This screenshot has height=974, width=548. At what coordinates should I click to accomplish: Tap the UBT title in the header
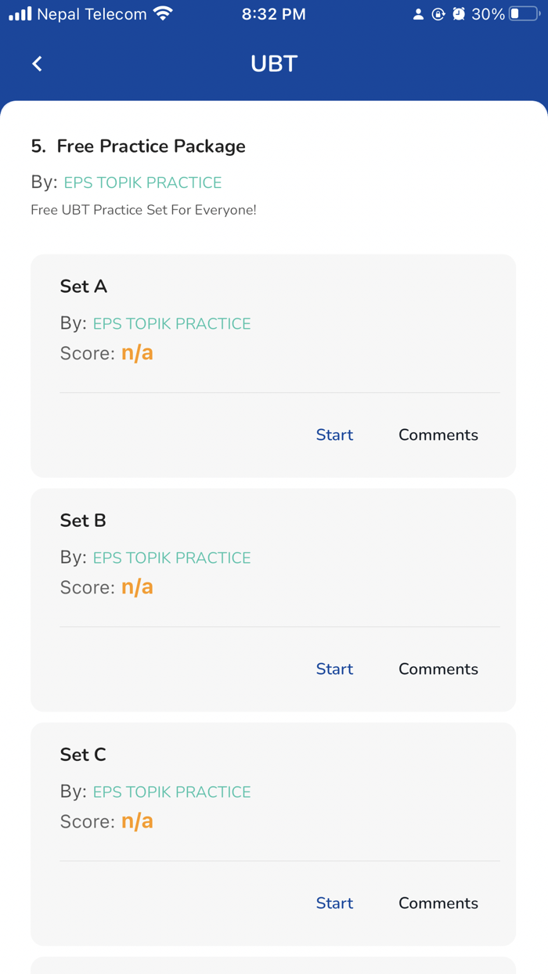(x=273, y=63)
